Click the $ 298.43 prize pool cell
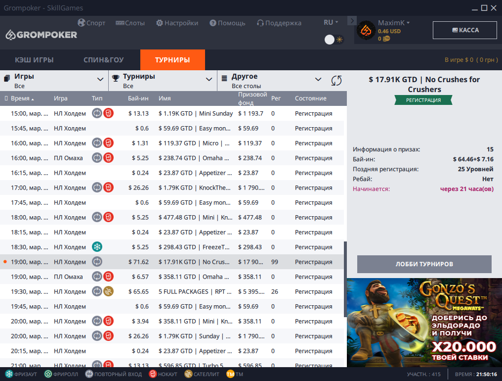 coord(250,247)
